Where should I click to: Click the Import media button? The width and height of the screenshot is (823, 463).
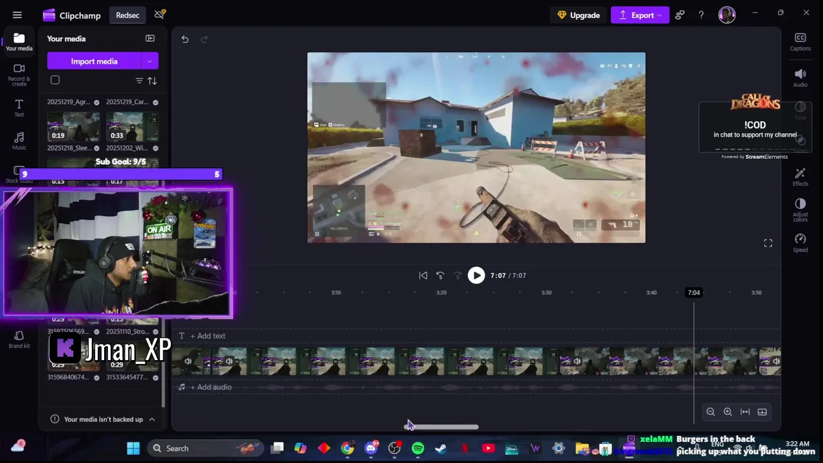click(95, 61)
